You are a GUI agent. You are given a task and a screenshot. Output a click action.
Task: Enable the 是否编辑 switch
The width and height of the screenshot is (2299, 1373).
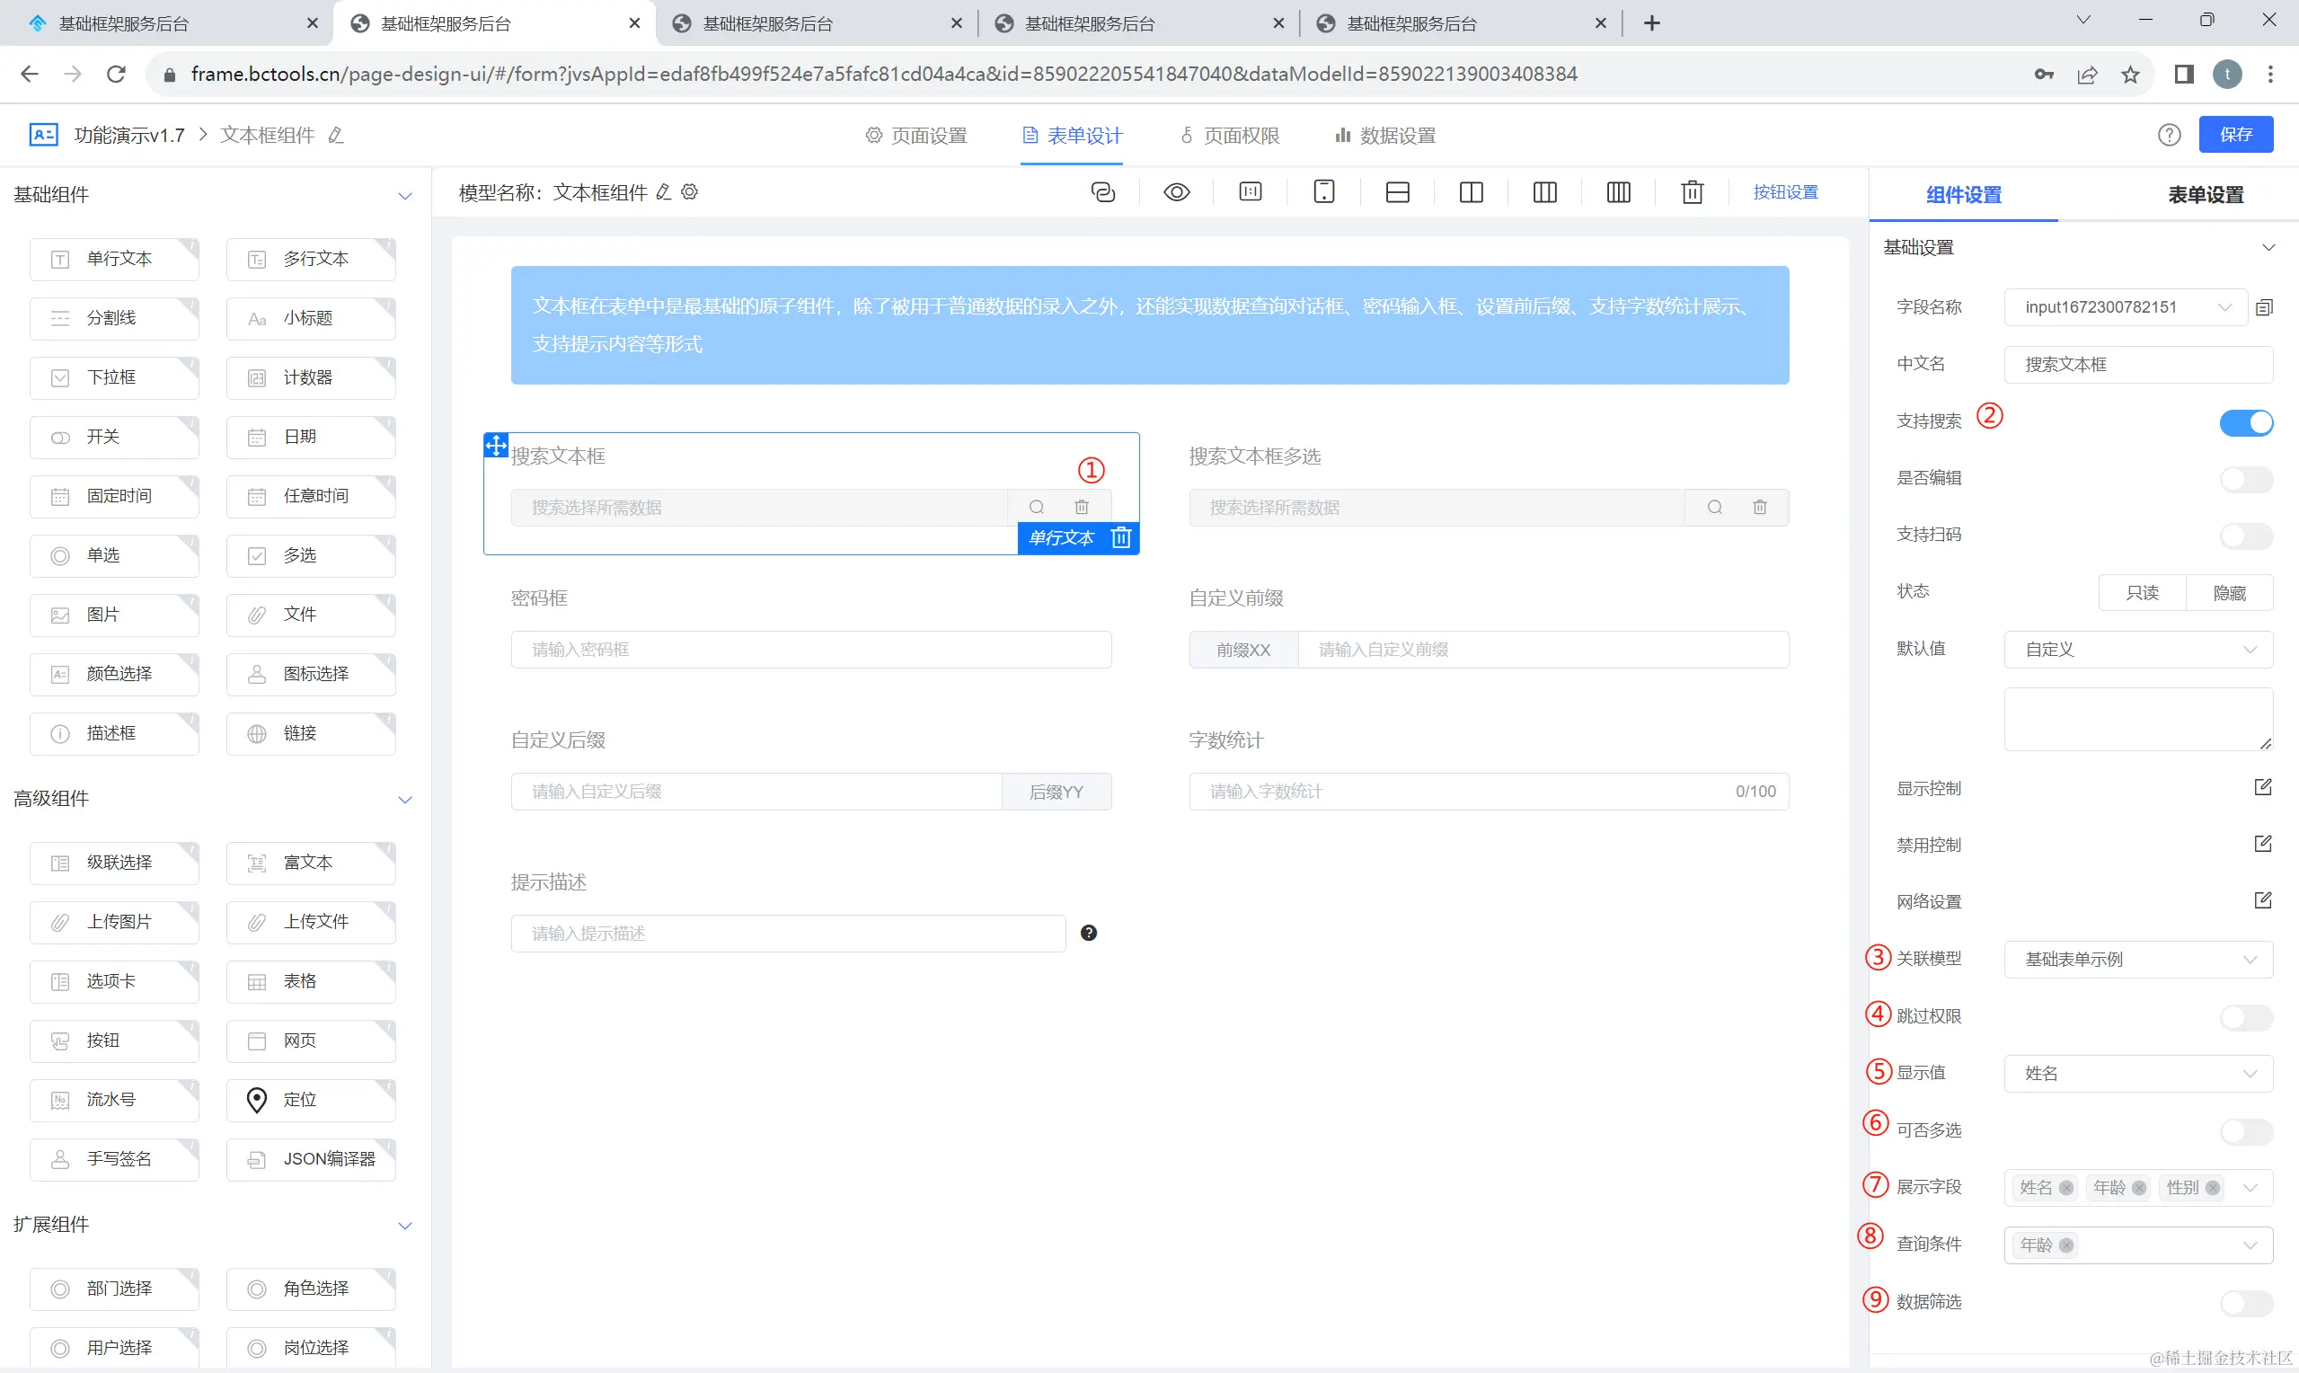coord(2245,478)
